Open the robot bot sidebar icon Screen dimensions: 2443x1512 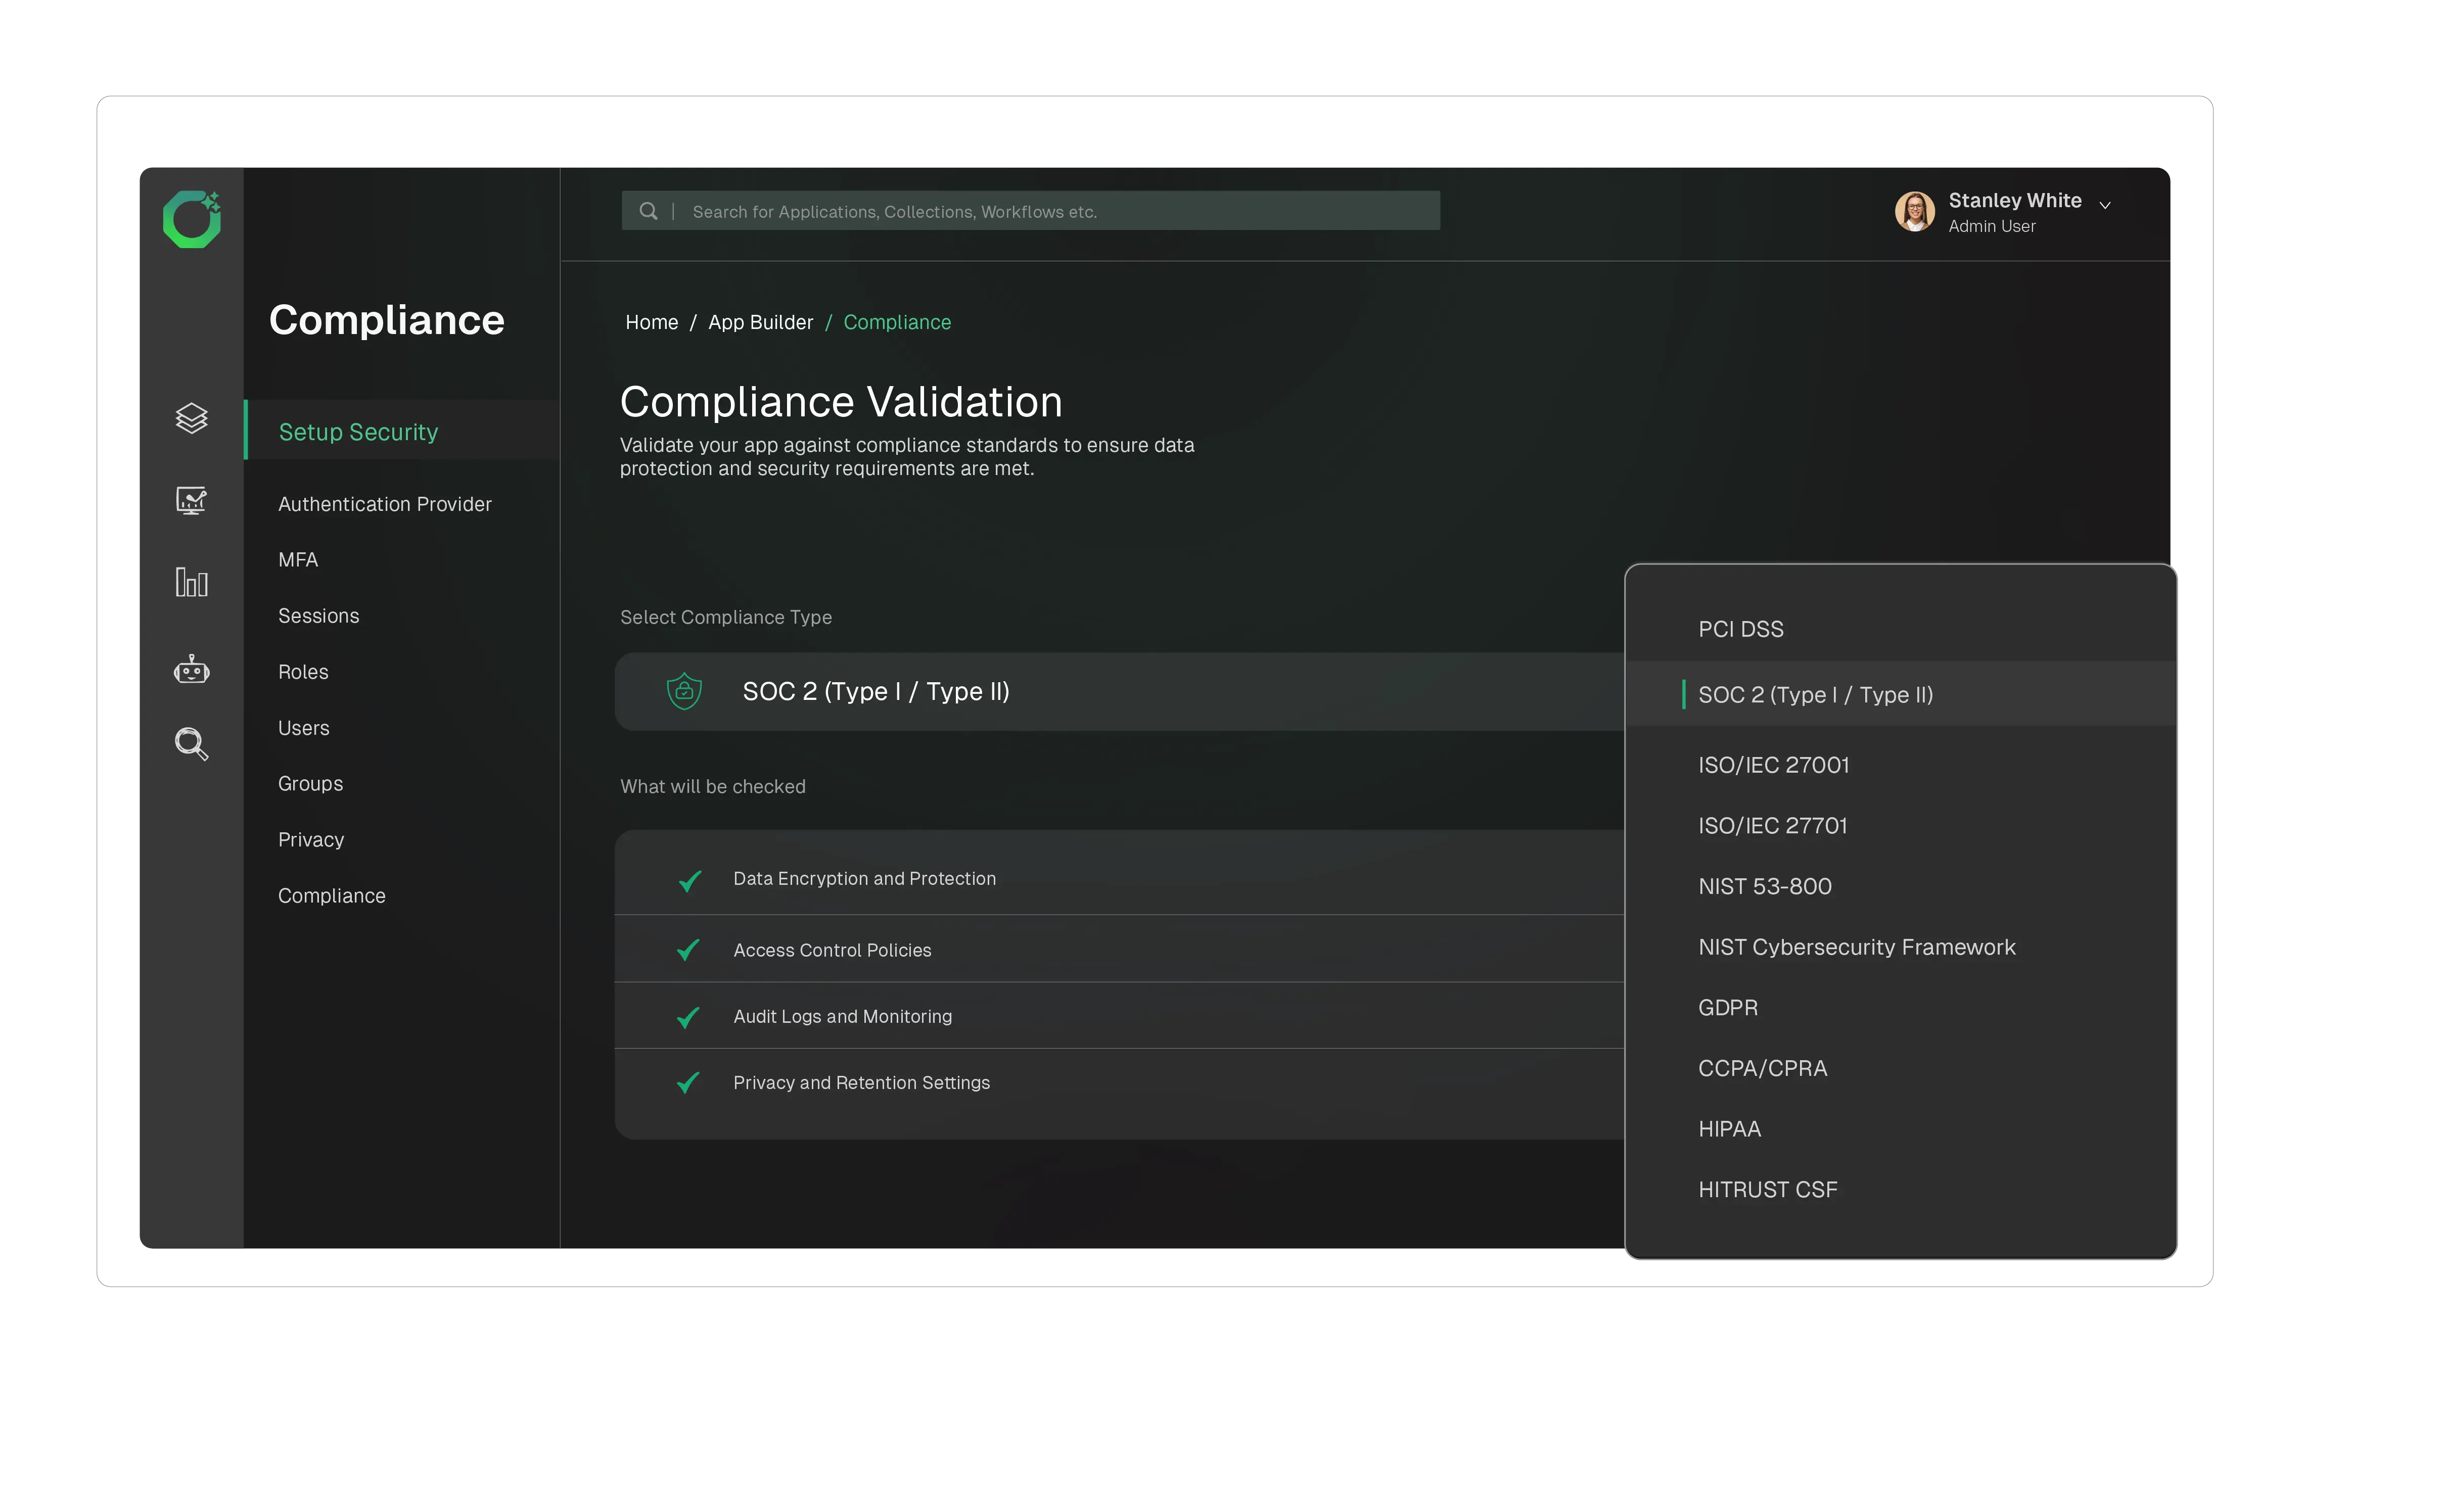pyautogui.click(x=191, y=669)
